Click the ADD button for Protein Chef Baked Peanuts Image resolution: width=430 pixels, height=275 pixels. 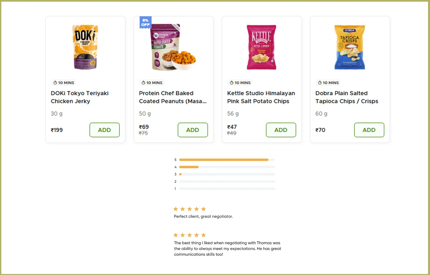point(193,130)
